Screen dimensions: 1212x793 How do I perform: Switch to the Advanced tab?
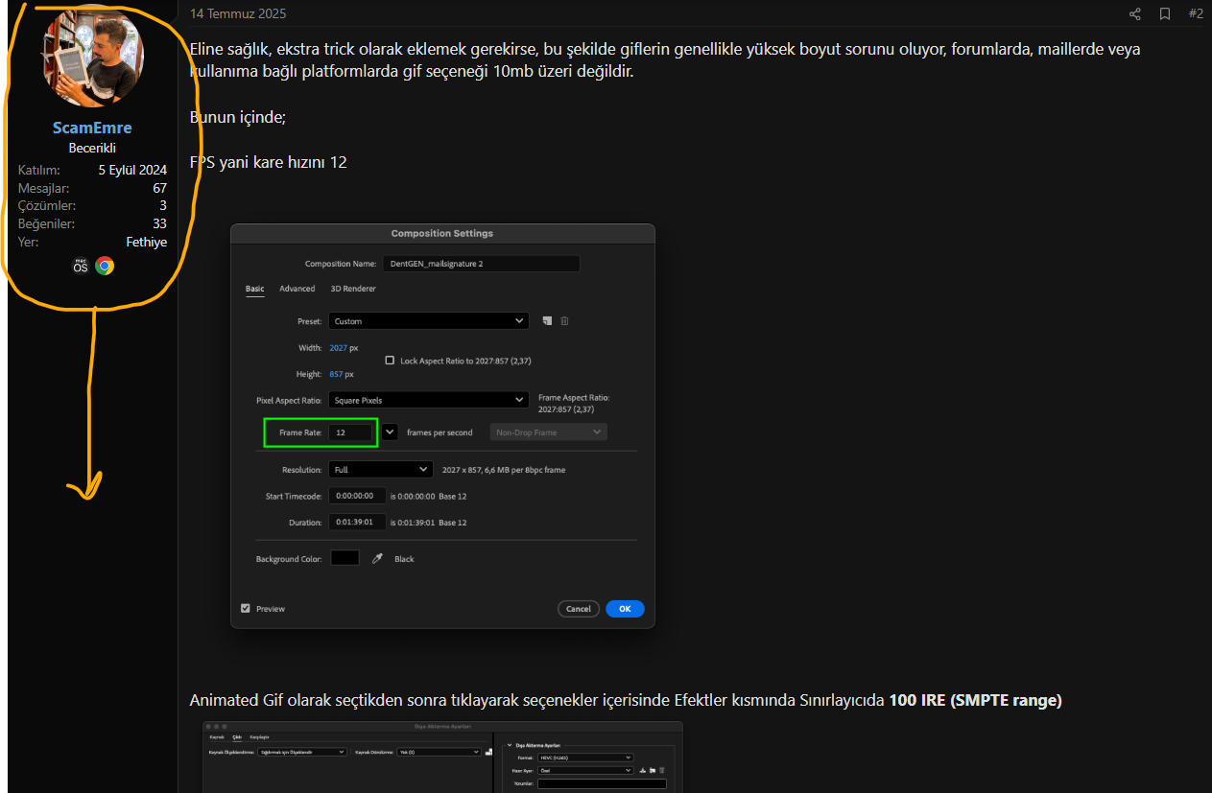point(297,289)
